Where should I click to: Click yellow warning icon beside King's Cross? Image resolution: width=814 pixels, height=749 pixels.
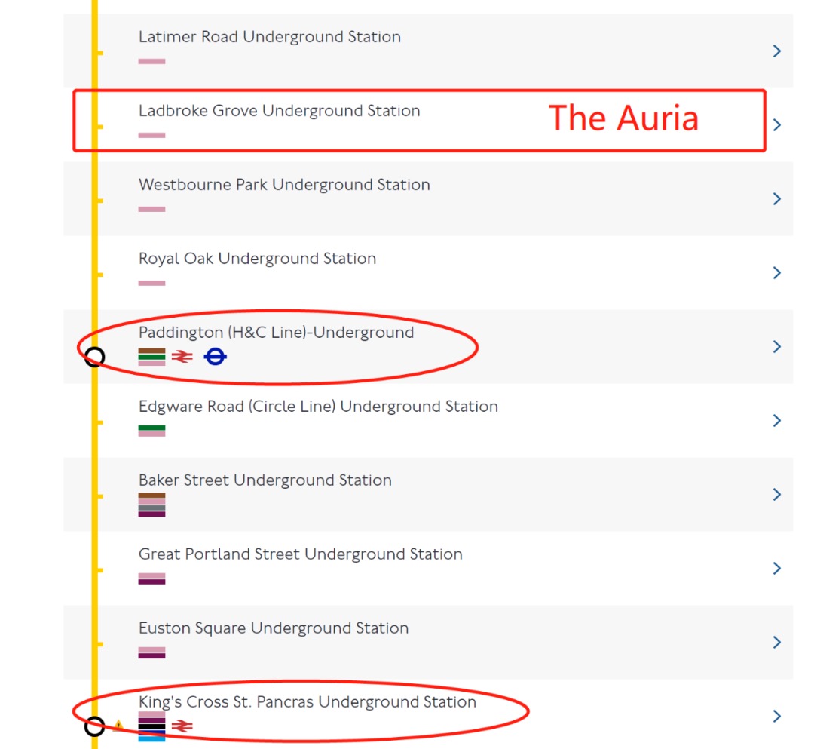click(118, 726)
